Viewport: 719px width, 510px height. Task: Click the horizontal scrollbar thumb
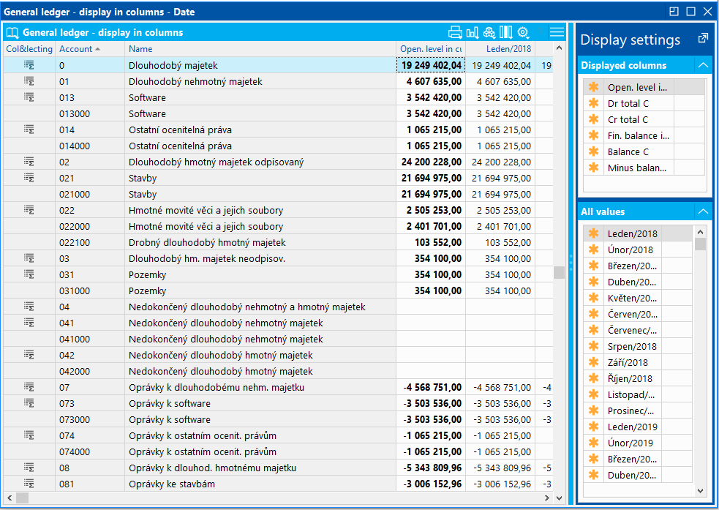coord(22,498)
